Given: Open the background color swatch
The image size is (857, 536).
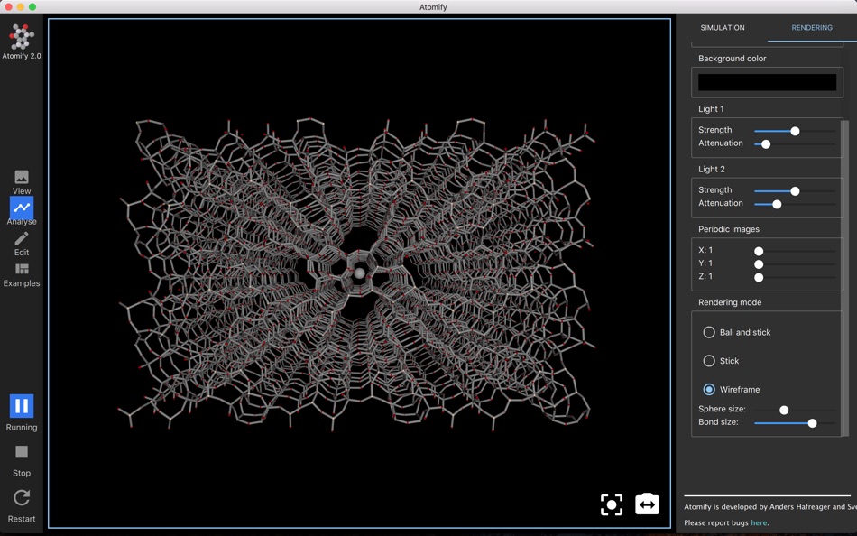Looking at the screenshot, I should [x=767, y=83].
